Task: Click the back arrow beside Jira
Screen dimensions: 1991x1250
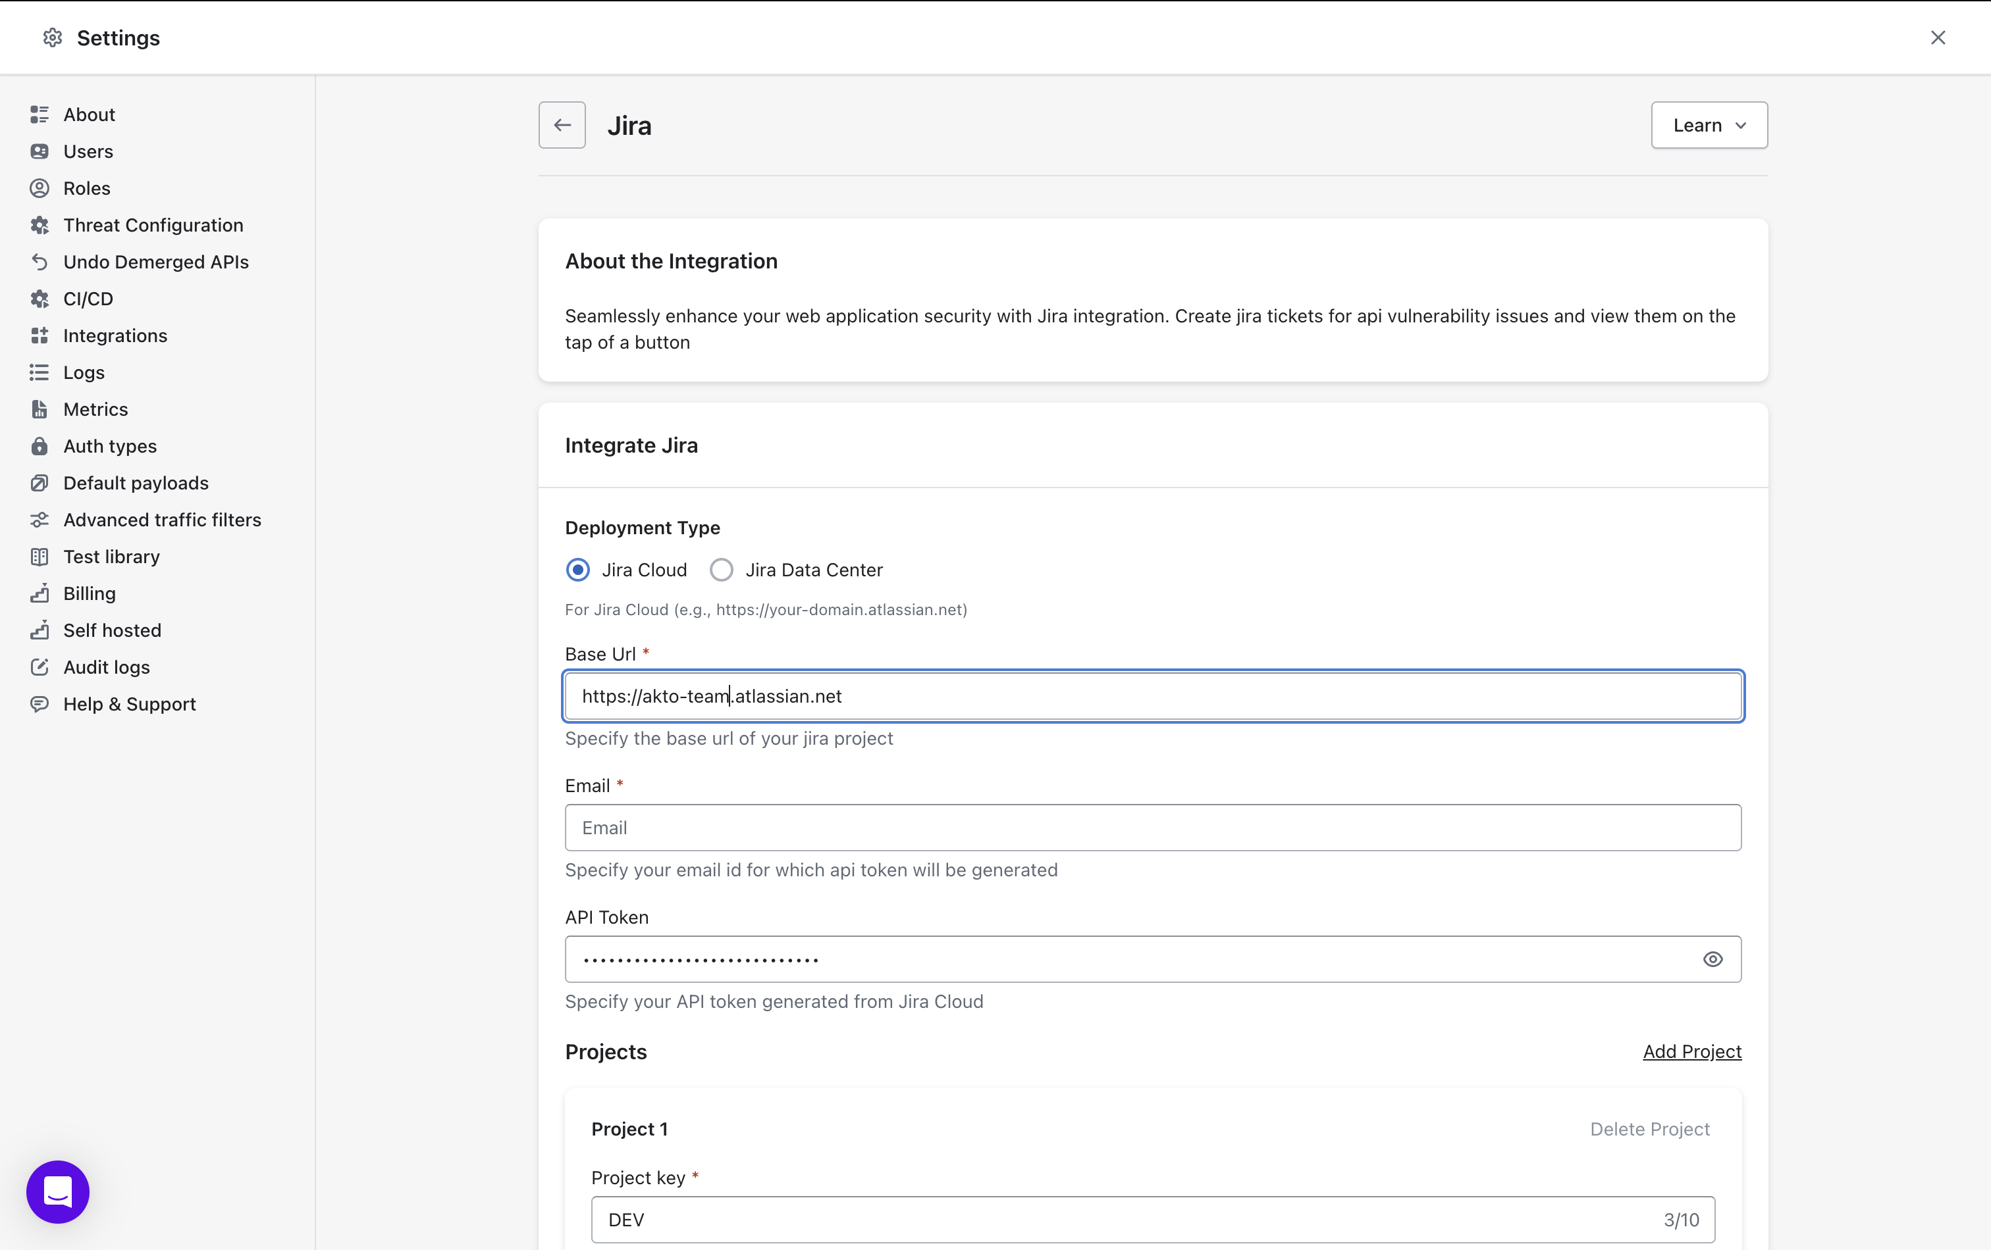Action: click(x=562, y=125)
